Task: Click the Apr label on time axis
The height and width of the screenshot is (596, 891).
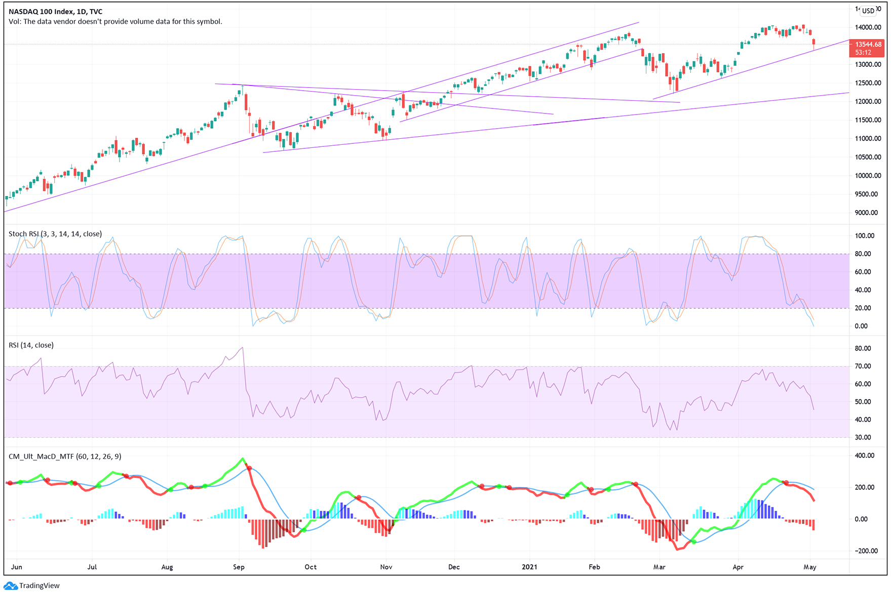Action: coord(738,567)
